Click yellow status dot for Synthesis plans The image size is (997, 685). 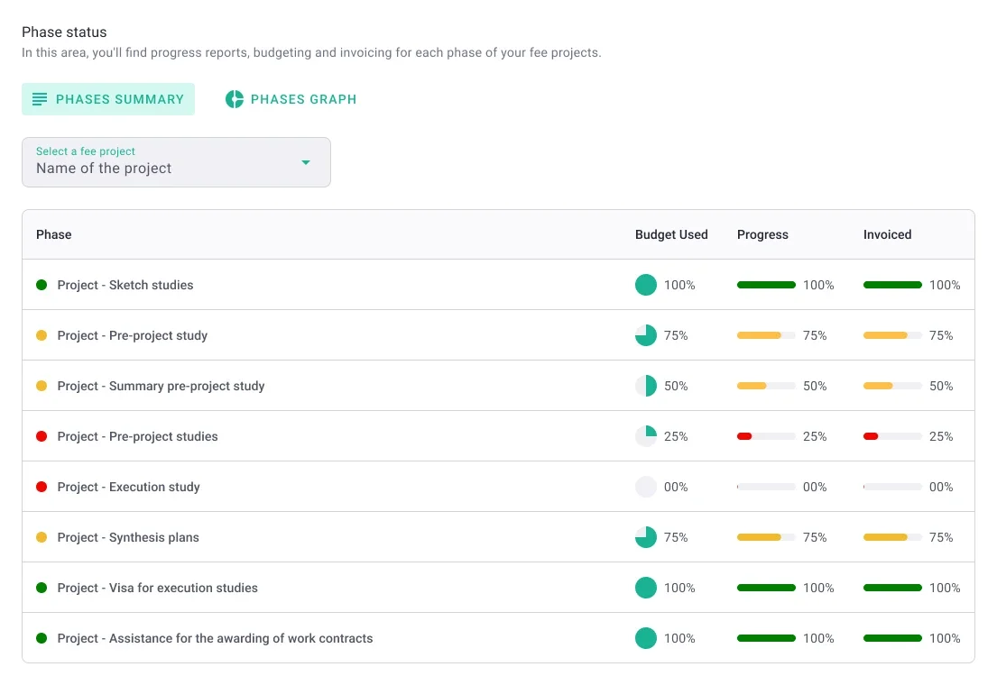pos(42,537)
